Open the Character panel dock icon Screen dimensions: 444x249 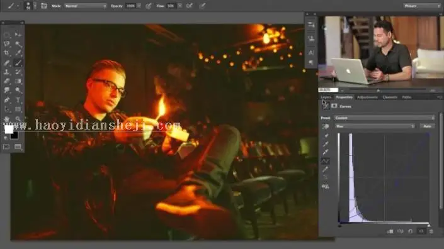311,53
